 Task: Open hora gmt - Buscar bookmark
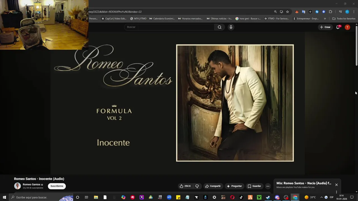pyautogui.click(x=248, y=19)
